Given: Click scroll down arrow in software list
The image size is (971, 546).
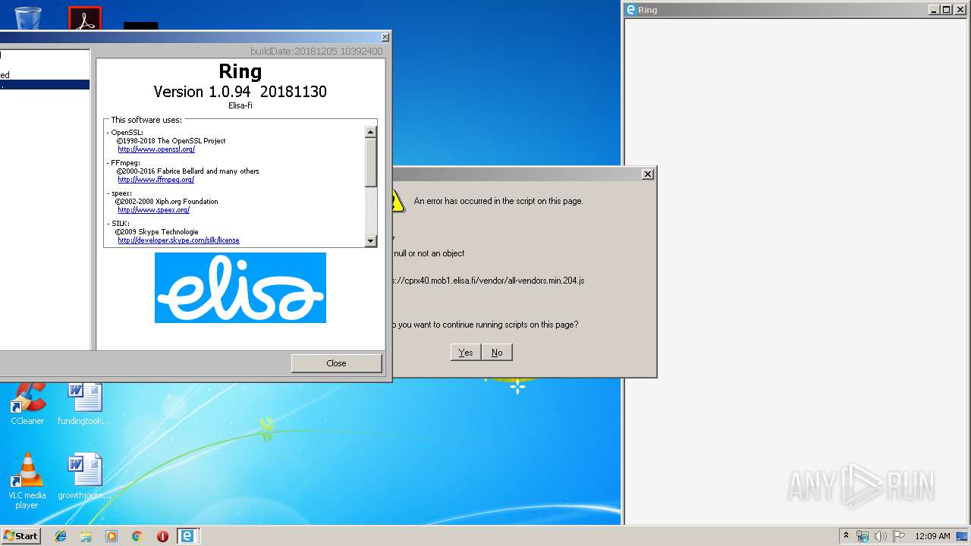Looking at the screenshot, I should pyautogui.click(x=371, y=240).
